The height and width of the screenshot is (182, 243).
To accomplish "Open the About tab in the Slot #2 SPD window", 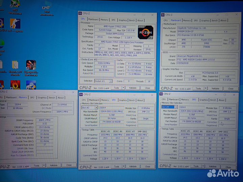I will 140,100.
